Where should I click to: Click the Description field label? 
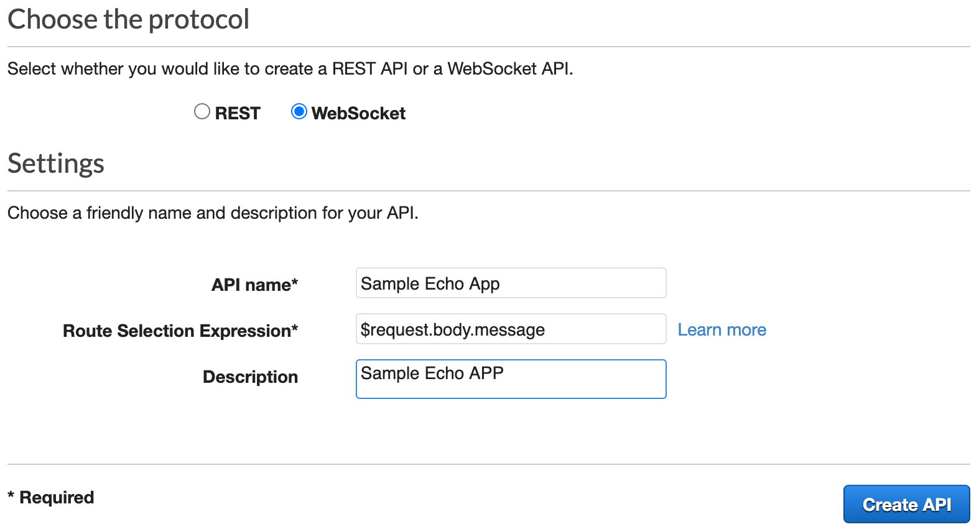pos(250,377)
